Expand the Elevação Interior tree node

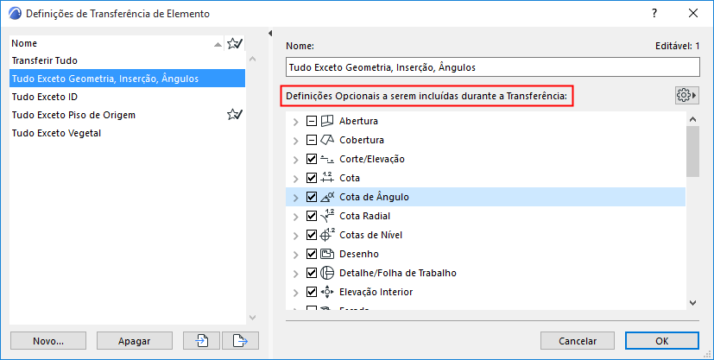[296, 292]
